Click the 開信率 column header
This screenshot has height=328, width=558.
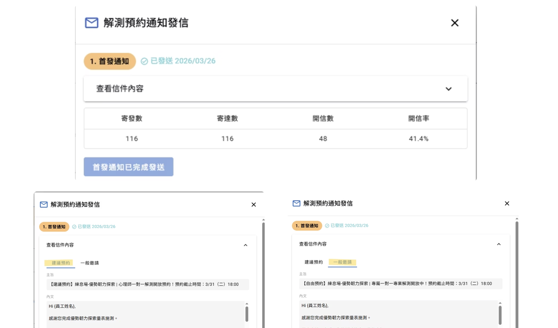pyautogui.click(x=418, y=118)
